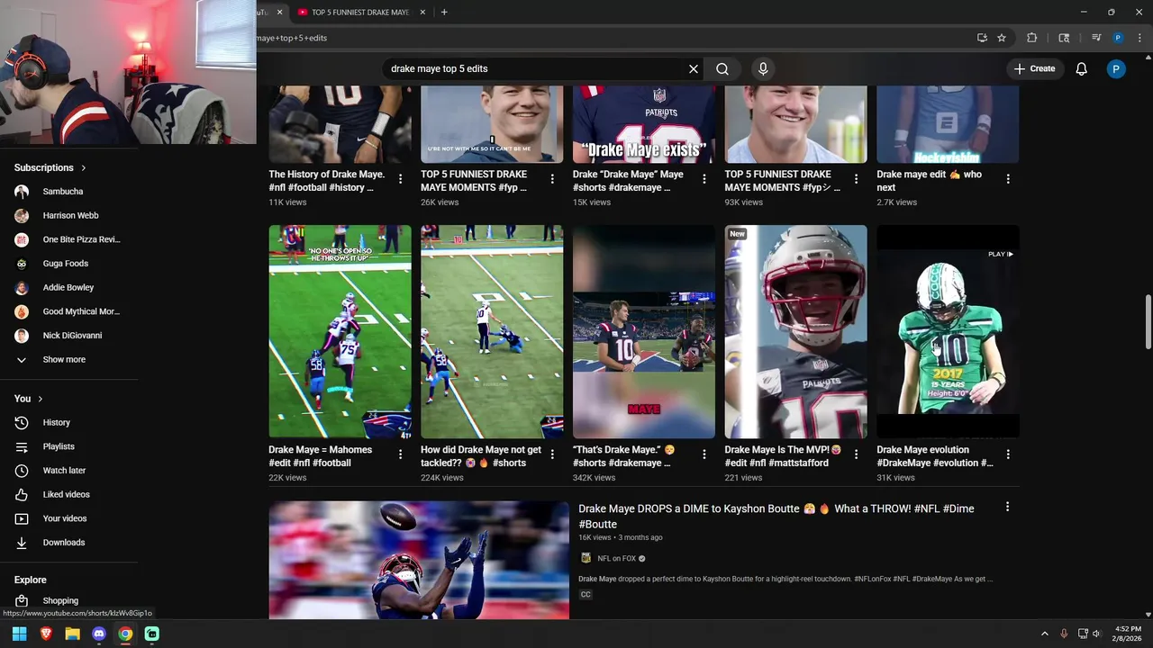This screenshot has width=1153, height=648.
Task: Open Chrome media controls icon
Action: point(1096,38)
